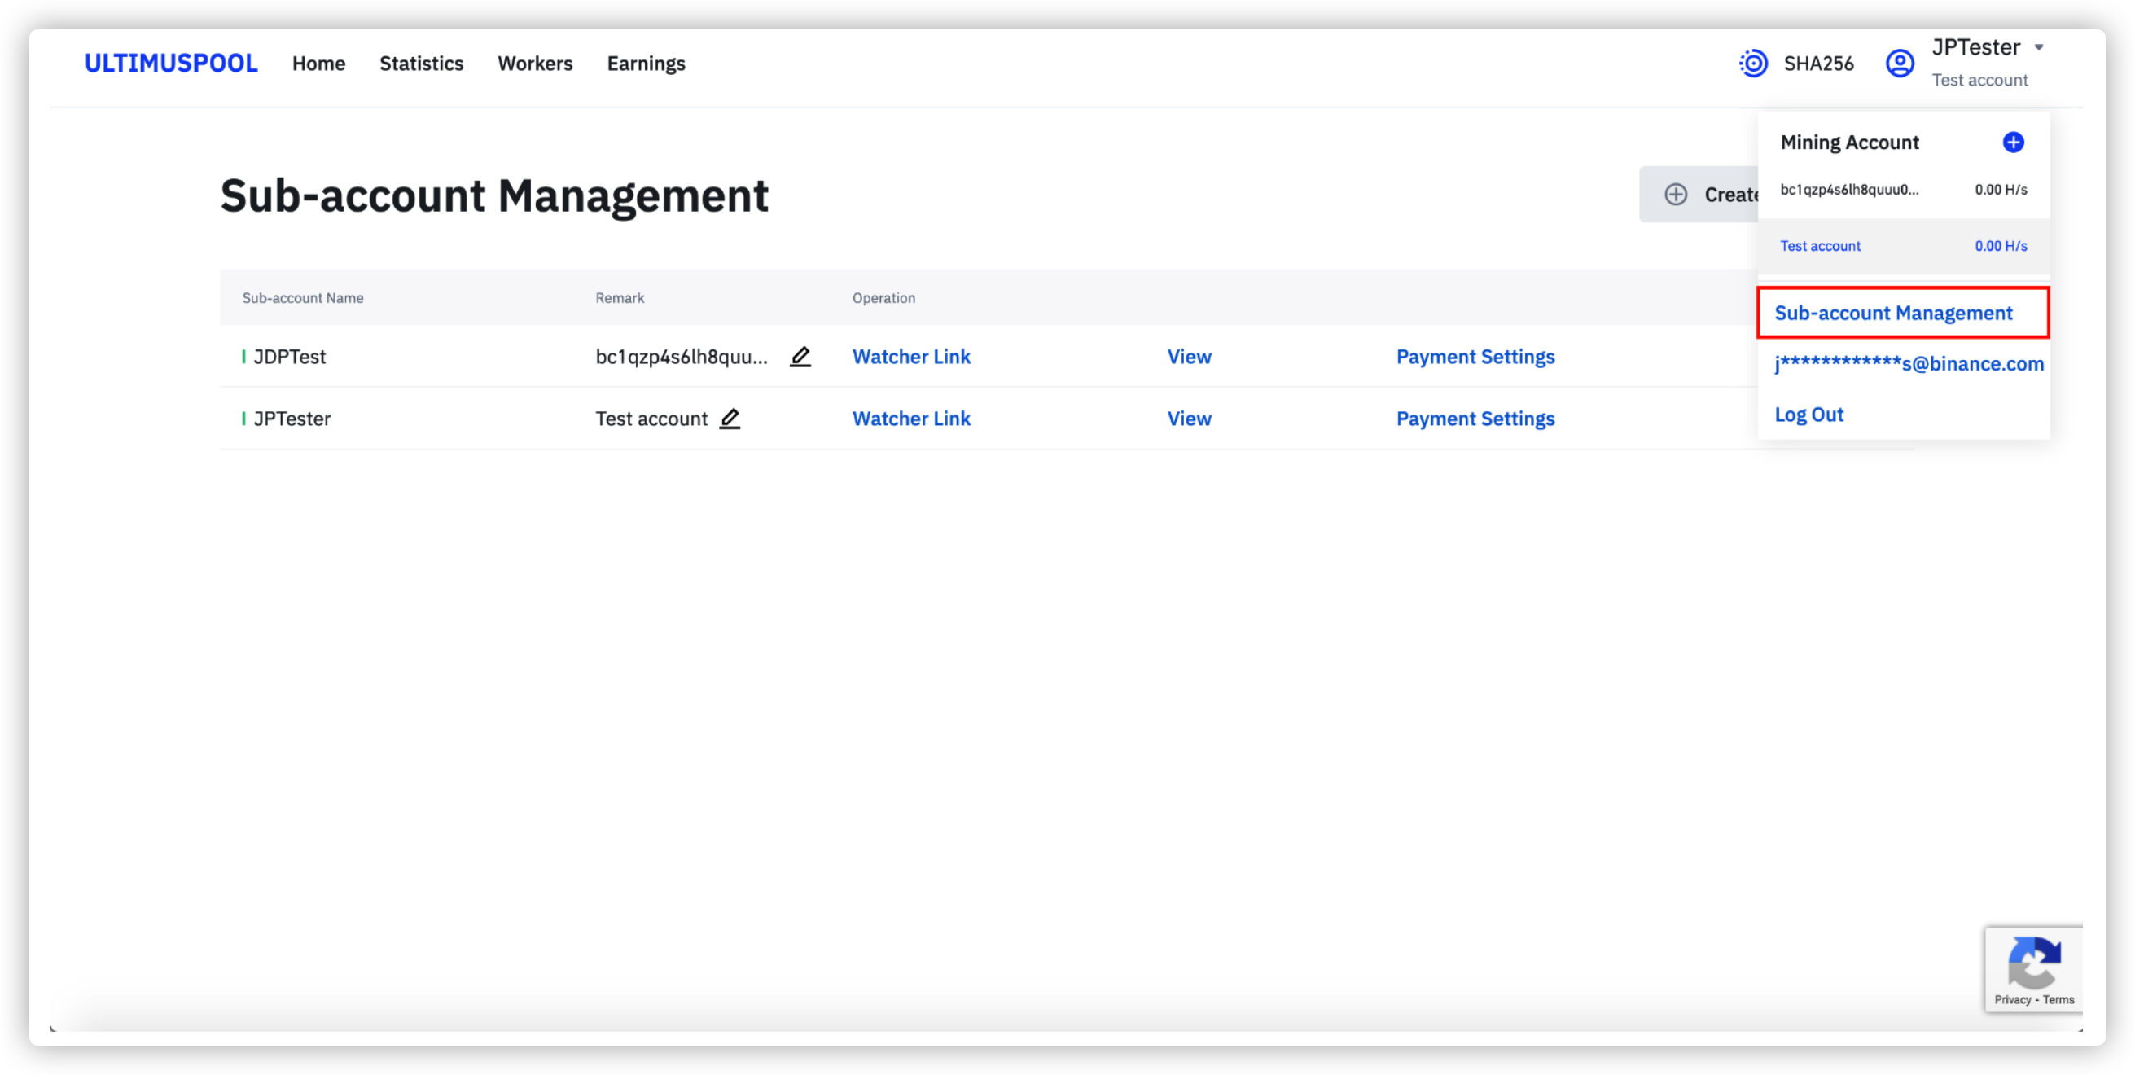
Task: Click the JPTester sub-account name in table
Action: (x=292, y=419)
